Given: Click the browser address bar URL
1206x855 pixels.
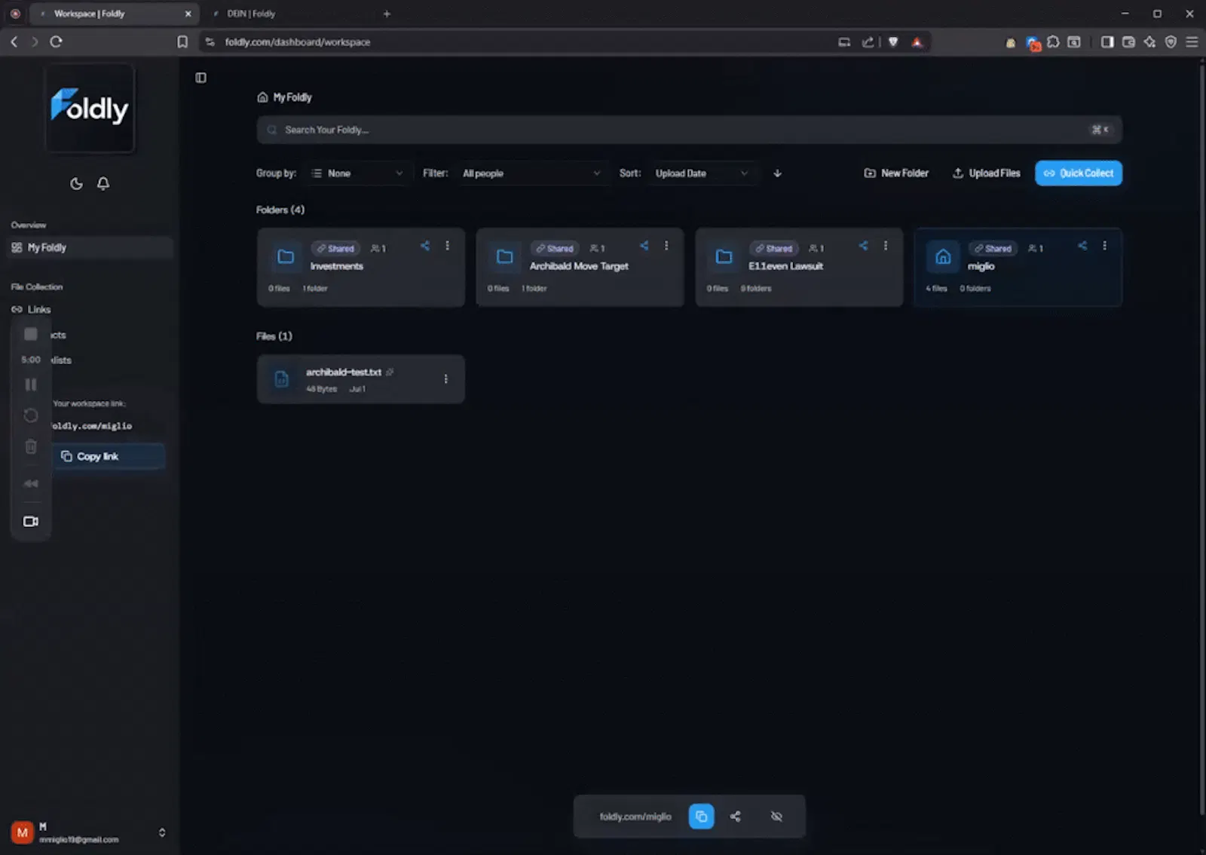Looking at the screenshot, I should [x=297, y=42].
